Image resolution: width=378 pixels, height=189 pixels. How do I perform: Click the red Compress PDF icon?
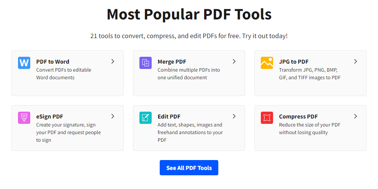[x=267, y=118]
